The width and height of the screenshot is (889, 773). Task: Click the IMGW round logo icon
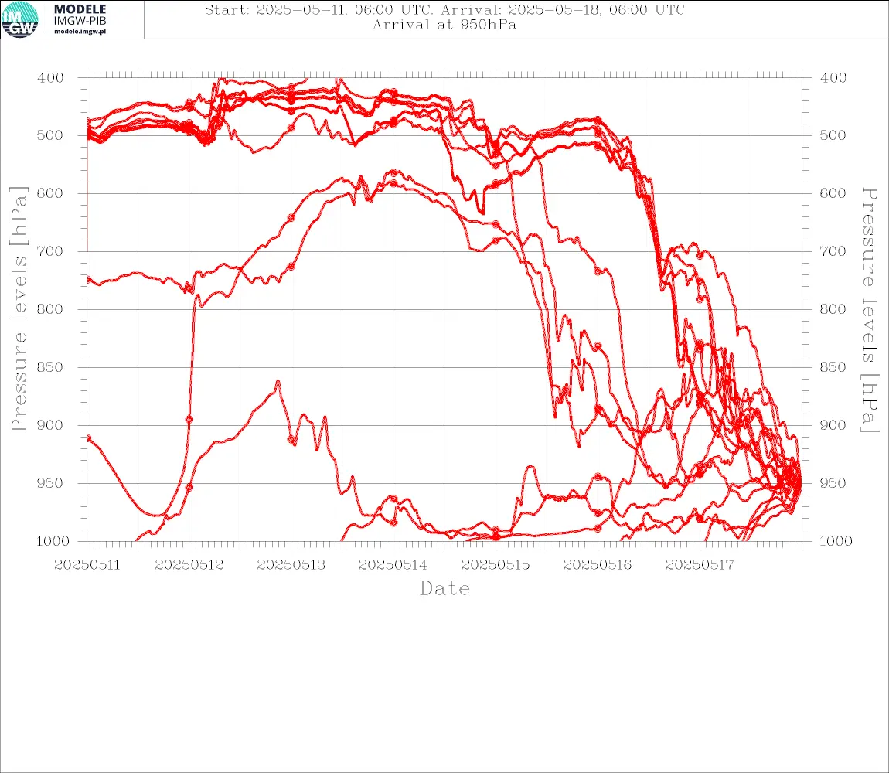[20, 20]
